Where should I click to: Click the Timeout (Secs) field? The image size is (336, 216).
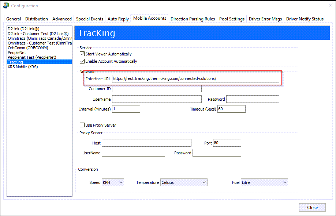[231, 109]
